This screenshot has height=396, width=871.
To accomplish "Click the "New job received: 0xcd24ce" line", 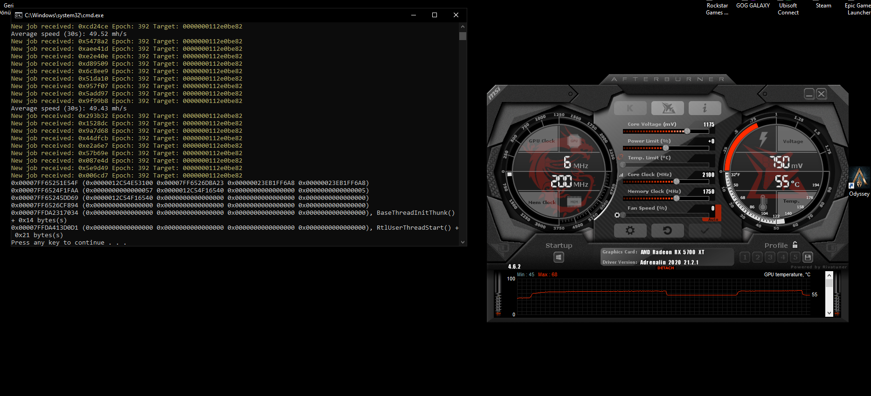I will point(127,27).
